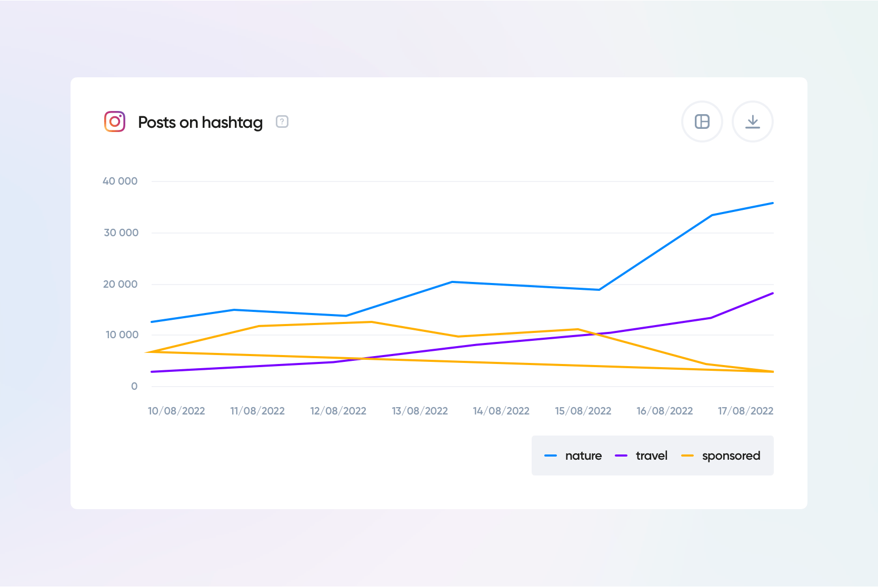Select the 'Posts on hashtag' title
The image size is (878, 587).
tap(200, 122)
